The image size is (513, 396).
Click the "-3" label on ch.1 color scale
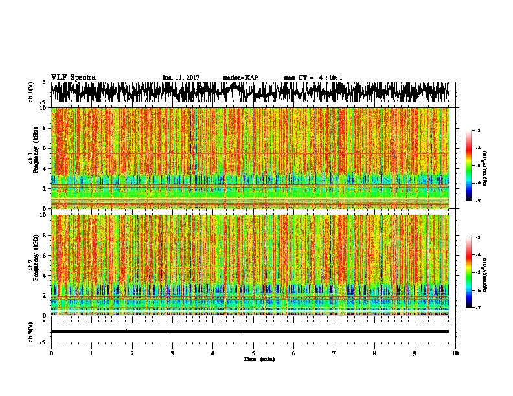point(477,131)
